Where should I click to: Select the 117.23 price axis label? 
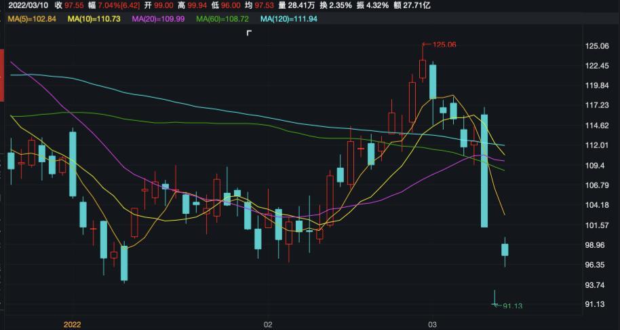point(597,105)
